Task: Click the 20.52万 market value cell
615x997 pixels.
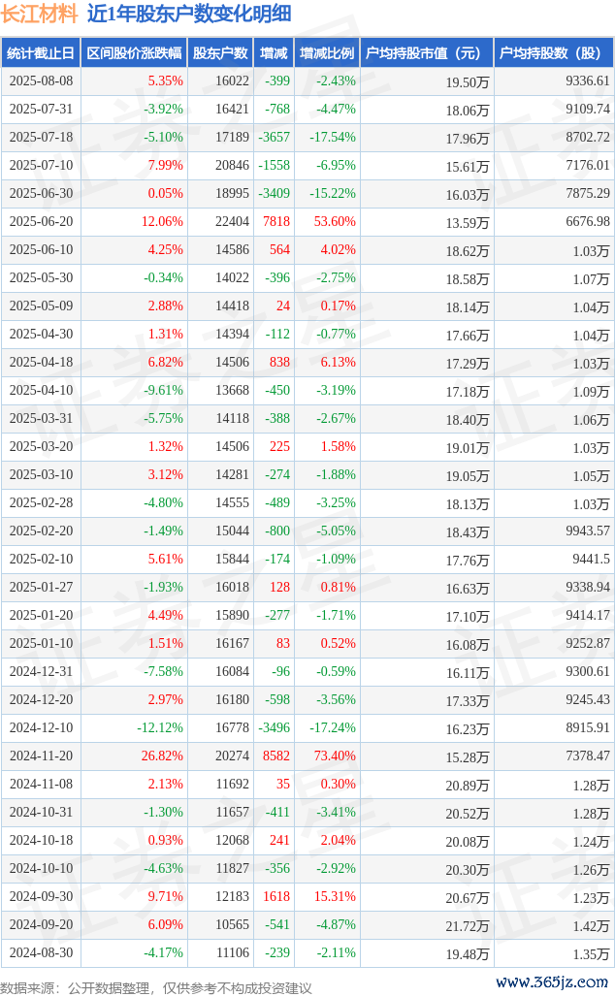Action: click(468, 814)
